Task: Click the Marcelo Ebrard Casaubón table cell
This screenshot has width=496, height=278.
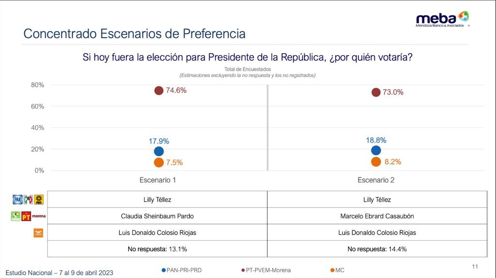Action: [377, 216]
